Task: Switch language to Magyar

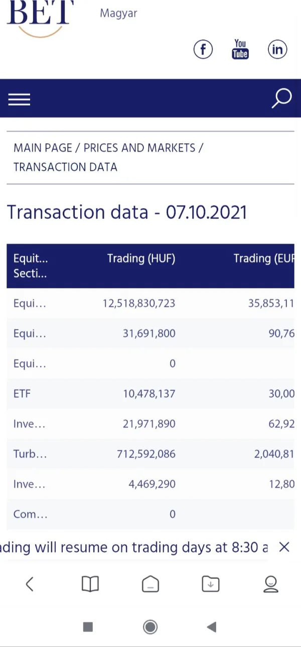Action: (118, 14)
